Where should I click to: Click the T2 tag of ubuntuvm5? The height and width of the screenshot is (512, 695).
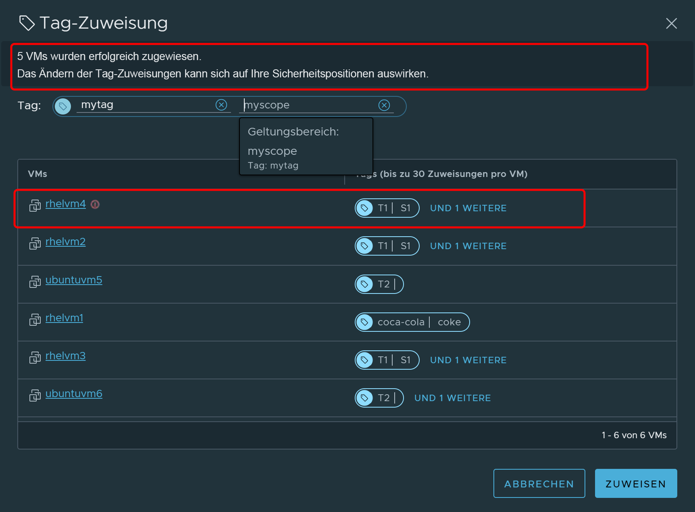(x=379, y=284)
